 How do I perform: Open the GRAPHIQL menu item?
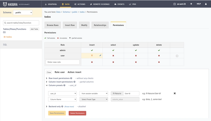point(51,4)
